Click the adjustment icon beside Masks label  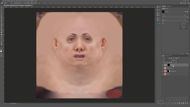coord(163,9)
